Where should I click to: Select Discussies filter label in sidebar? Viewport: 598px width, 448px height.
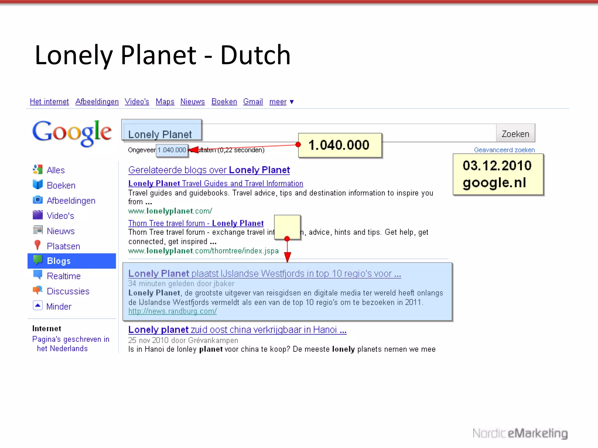click(x=68, y=291)
